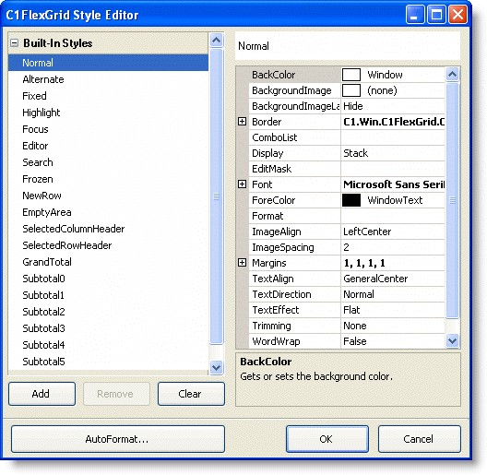Screen dimensions: 487x475
Task: Select the SelectedRowHeader style
Action: click(108, 245)
